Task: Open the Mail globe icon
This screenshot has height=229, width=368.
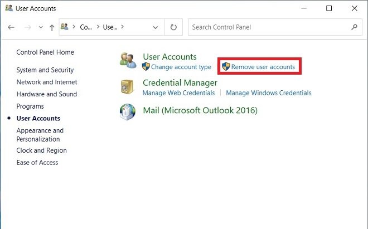Action: [128, 111]
